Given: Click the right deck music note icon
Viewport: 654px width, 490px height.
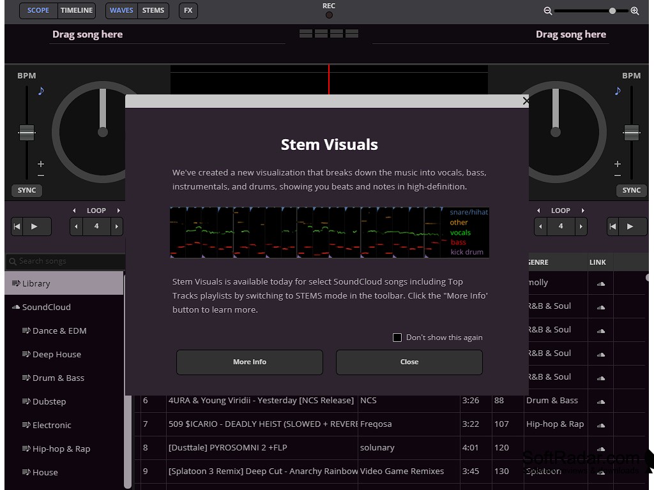Looking at the screenshot, I should click(617, 91).
